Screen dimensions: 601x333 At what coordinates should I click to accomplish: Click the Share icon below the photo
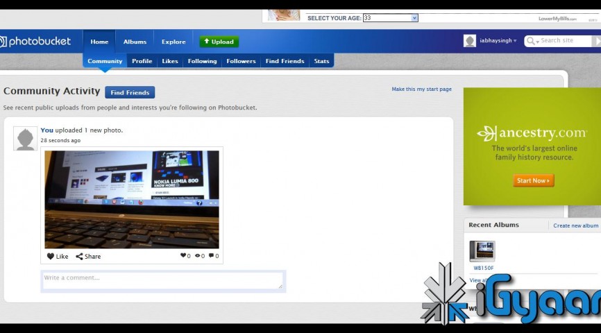[80, 256]
